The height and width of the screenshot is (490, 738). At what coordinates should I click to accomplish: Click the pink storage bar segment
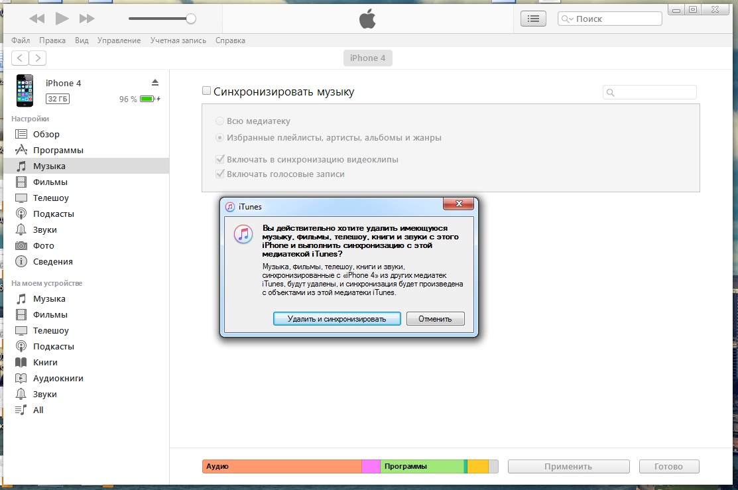tap(371, 467)
